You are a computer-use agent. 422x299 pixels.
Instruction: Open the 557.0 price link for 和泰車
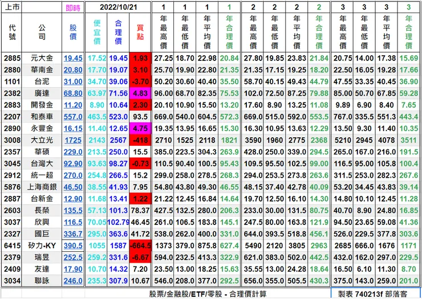tap(73, 117)
